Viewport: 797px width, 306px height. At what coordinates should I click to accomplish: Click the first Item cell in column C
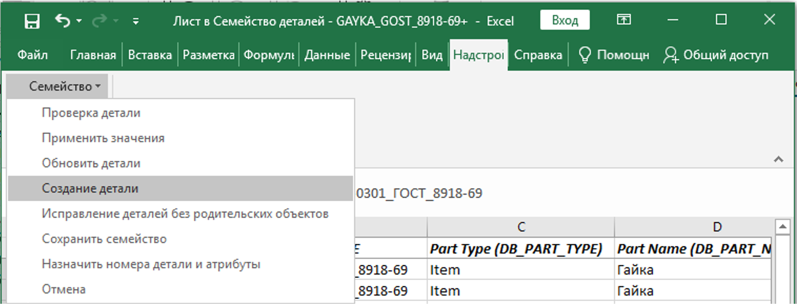521,270
